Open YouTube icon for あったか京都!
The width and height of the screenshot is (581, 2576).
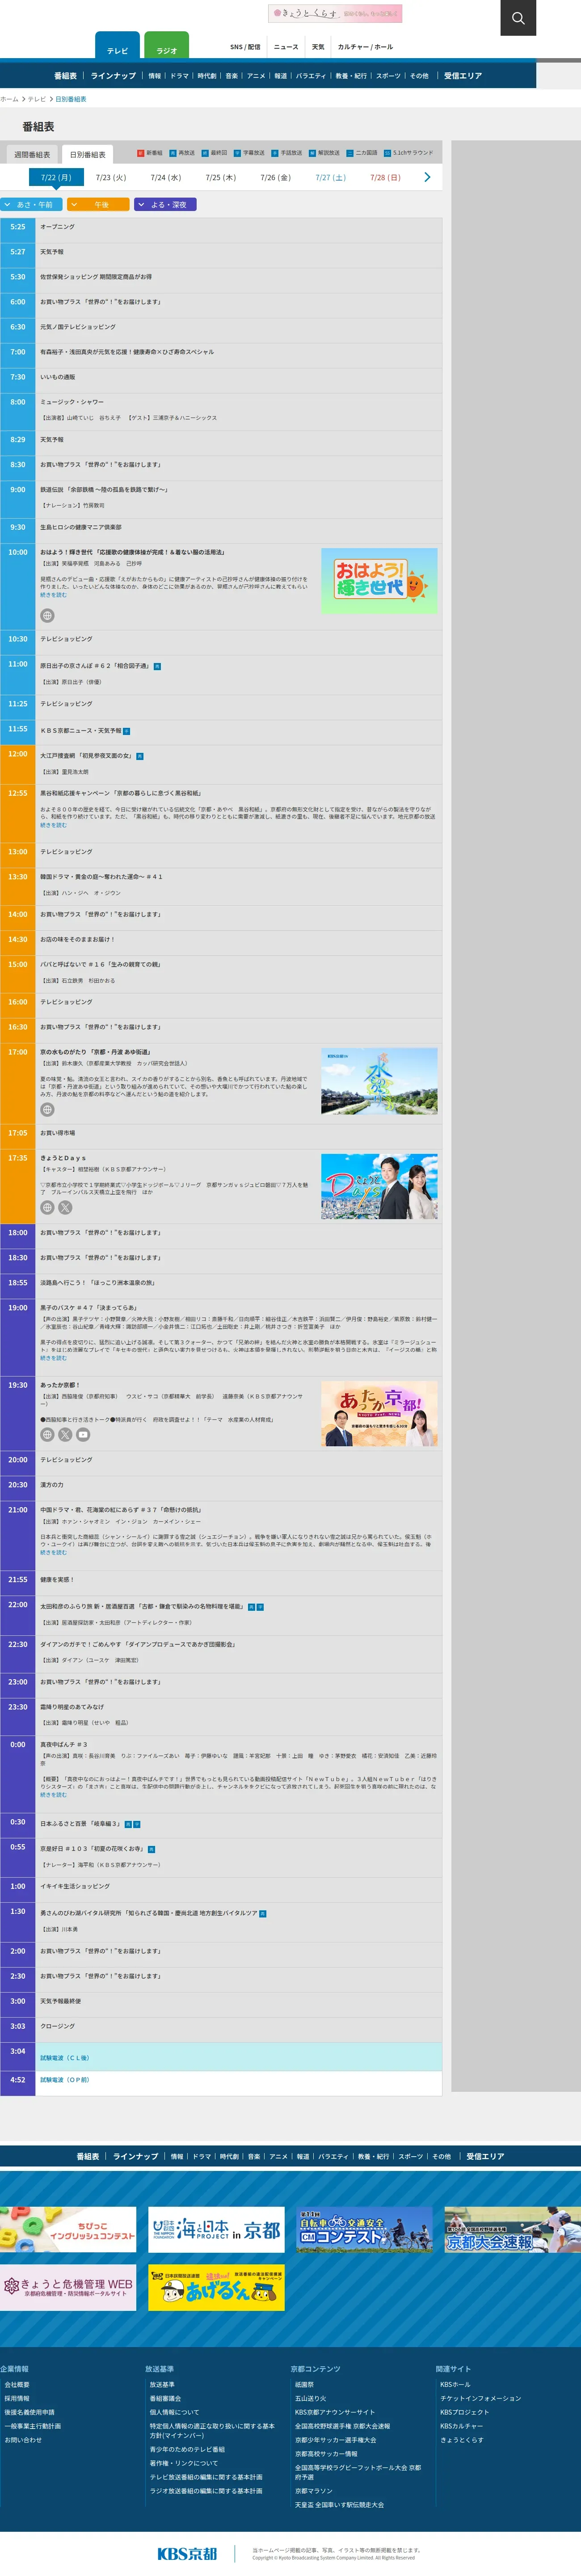(x=83, y=1434)
